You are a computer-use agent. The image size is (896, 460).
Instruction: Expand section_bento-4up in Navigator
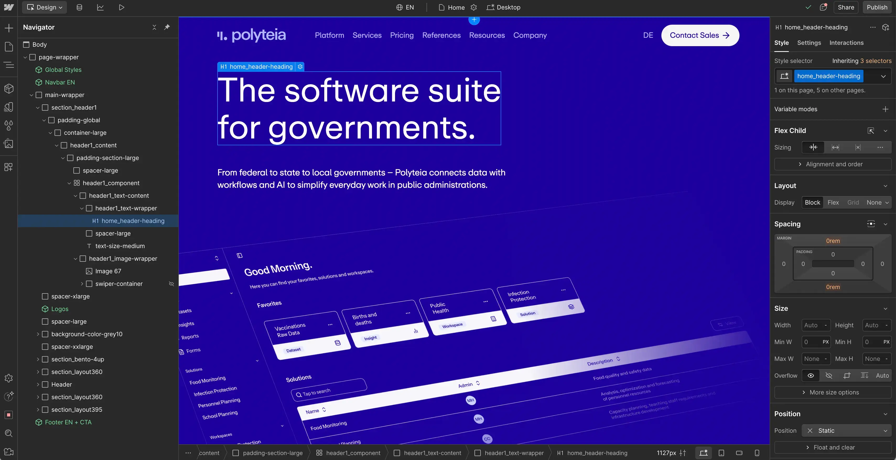[x=38, y=359]
